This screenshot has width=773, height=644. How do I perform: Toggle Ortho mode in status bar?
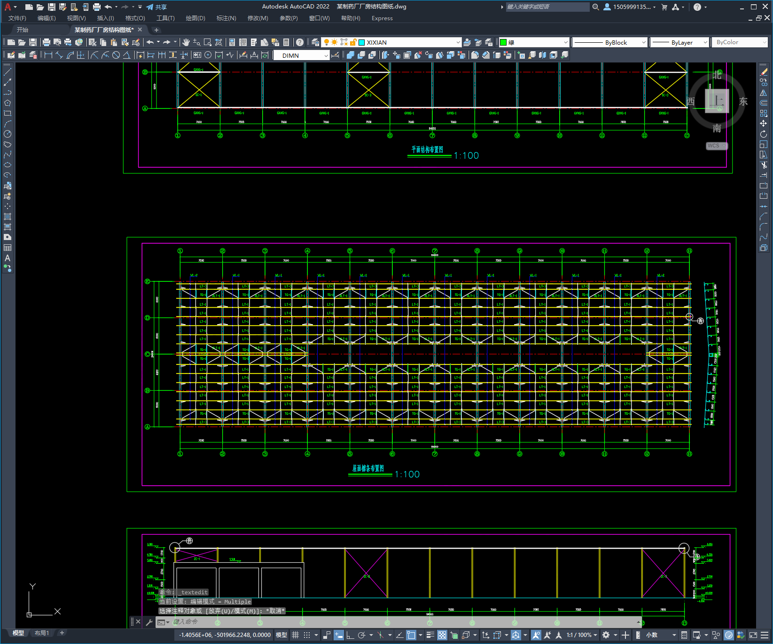350,635
